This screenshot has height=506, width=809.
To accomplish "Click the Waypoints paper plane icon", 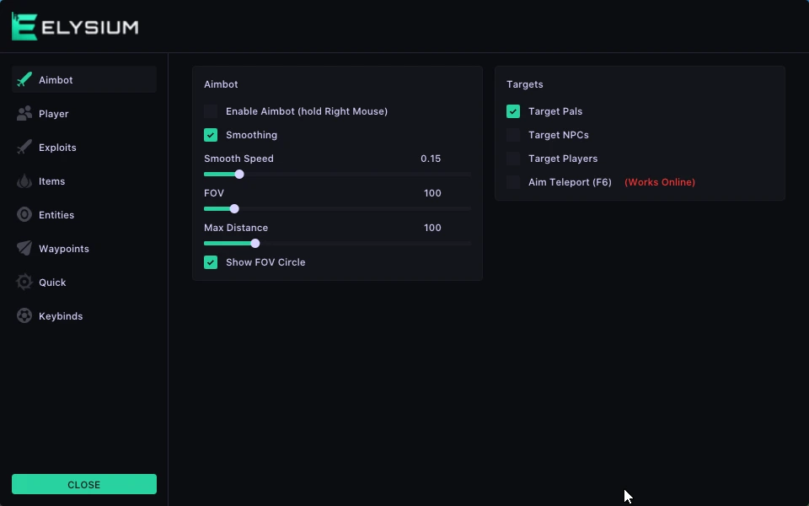I will pos(24,248).
